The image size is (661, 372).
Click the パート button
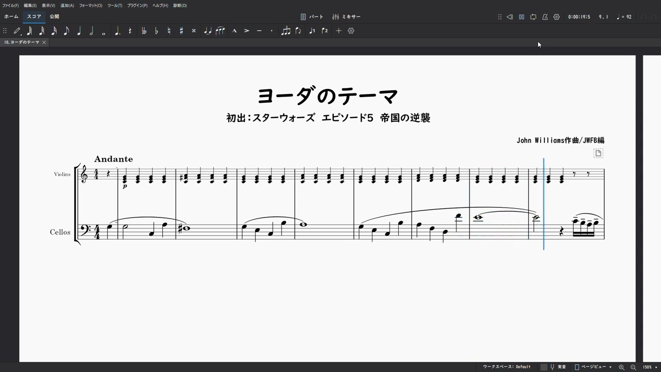coord(312,17)
